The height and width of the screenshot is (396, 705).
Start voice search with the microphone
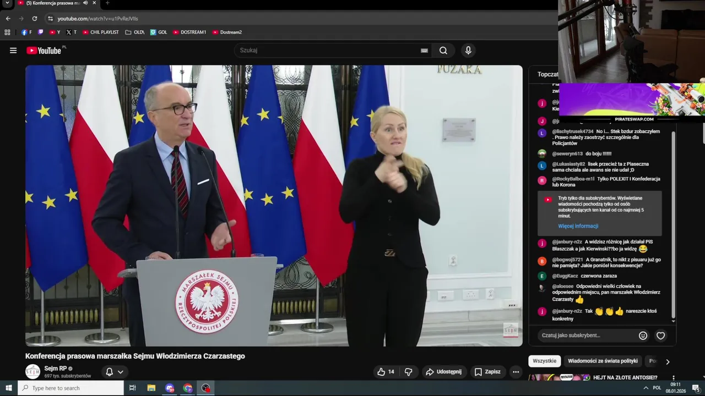(468, 51)
